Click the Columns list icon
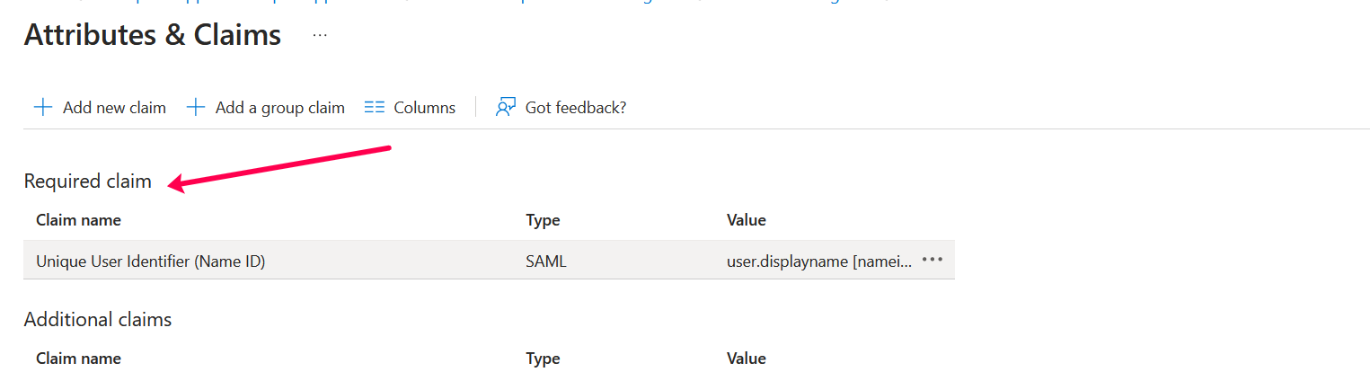 coord(375,108)
